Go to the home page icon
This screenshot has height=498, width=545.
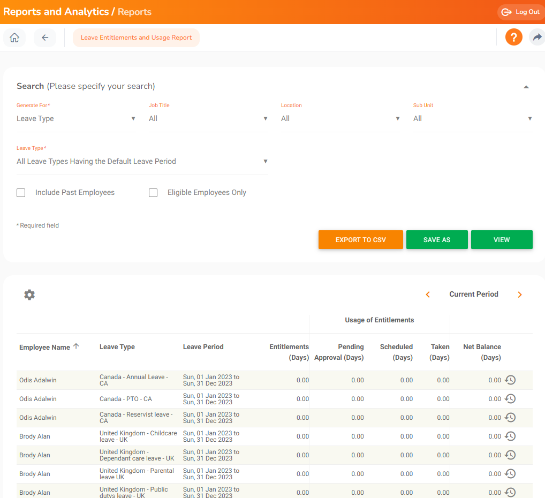(x=14, y=37)
